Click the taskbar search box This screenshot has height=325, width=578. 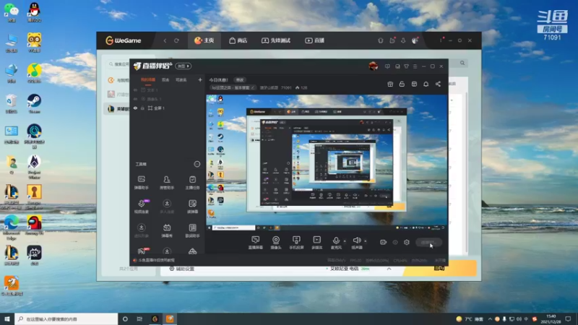[66, 318]
